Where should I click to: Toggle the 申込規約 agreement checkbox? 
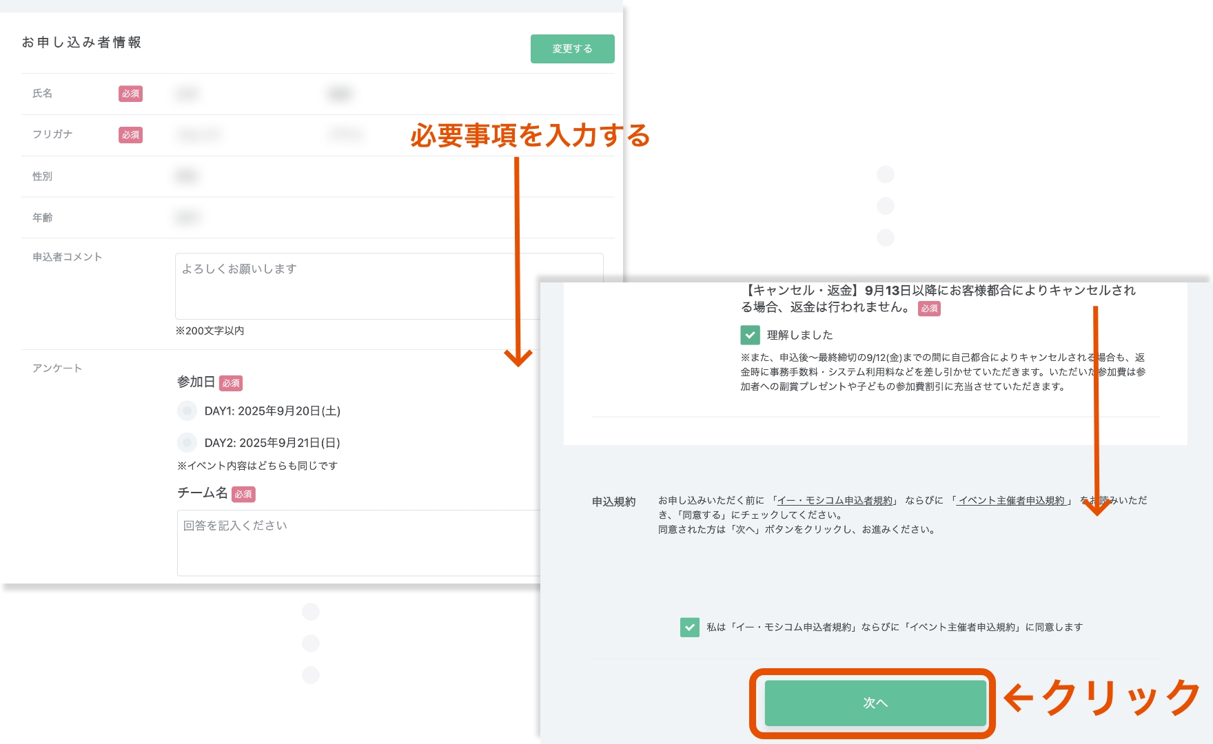689,627
